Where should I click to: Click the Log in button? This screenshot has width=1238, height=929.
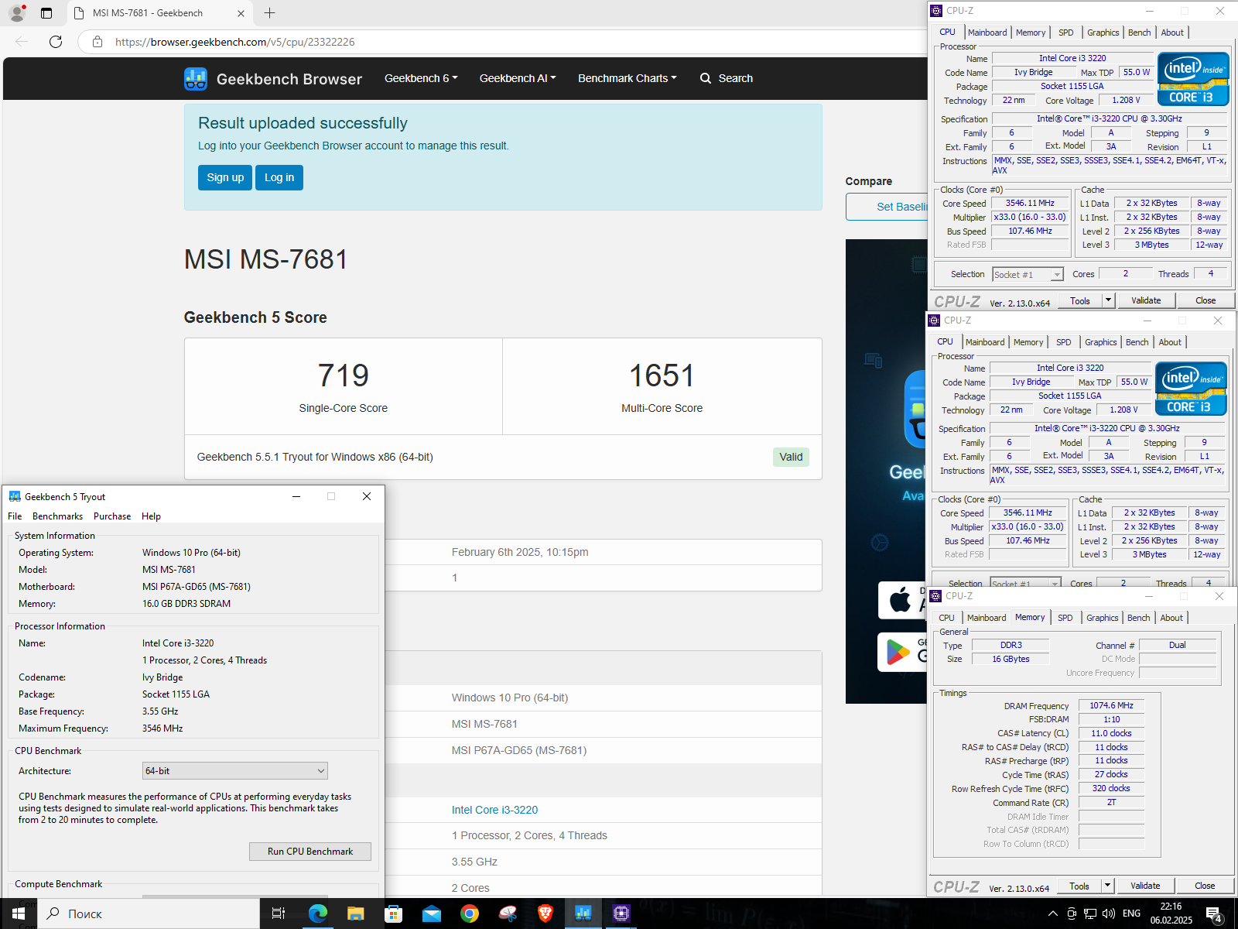(279, 177)
